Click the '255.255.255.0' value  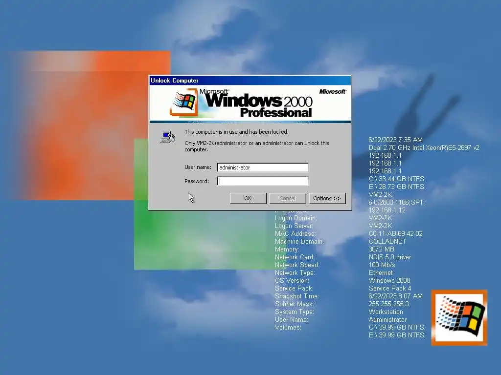coord(388,304)
